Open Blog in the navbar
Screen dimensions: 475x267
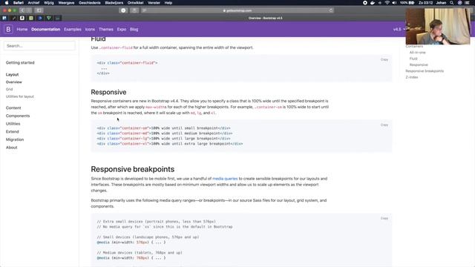pyautogui.click(x=134, y=30)
